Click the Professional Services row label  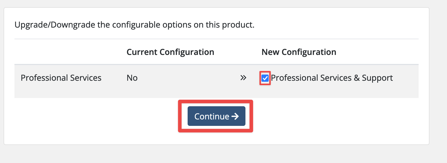(x=61, y=78)
